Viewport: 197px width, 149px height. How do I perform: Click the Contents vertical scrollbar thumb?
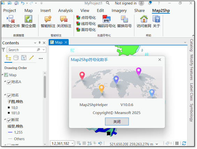pyautogui.click(x=45, y=87)
